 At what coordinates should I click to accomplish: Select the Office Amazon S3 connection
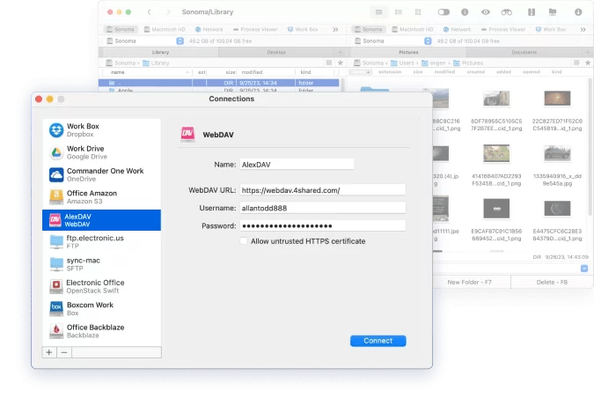click(101, 197)
